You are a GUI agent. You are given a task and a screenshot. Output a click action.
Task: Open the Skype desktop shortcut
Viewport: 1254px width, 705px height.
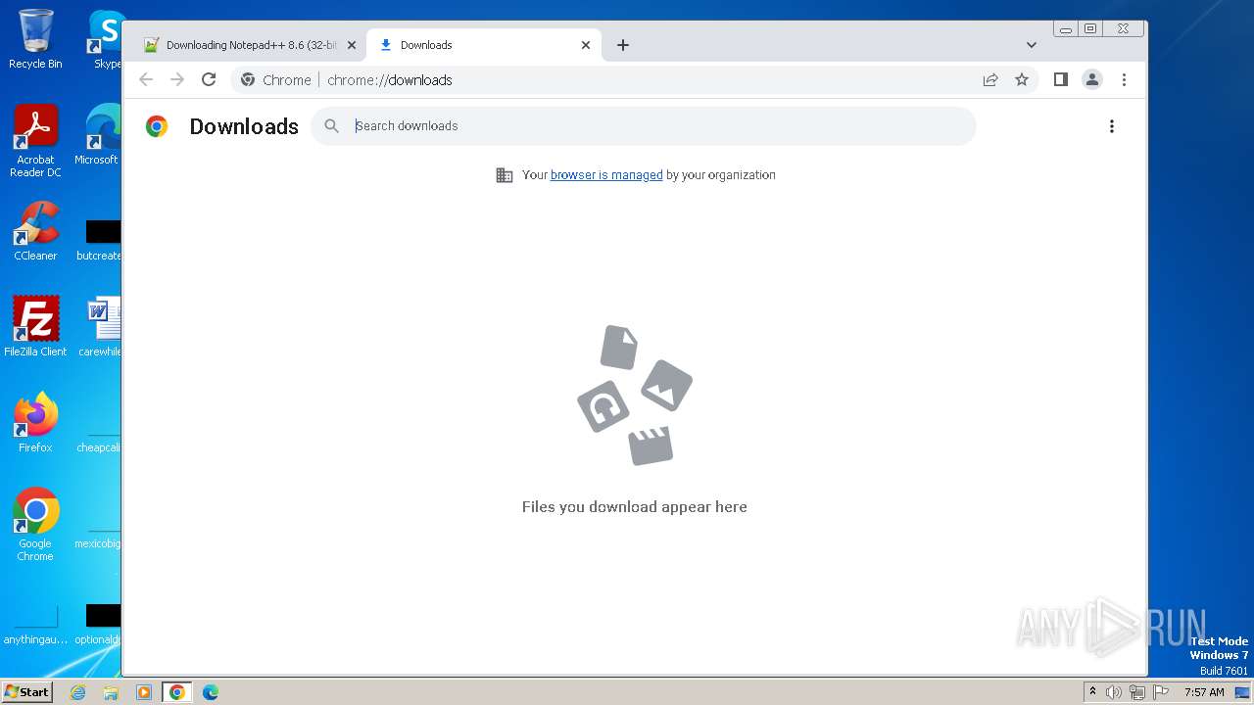point(104,39)
